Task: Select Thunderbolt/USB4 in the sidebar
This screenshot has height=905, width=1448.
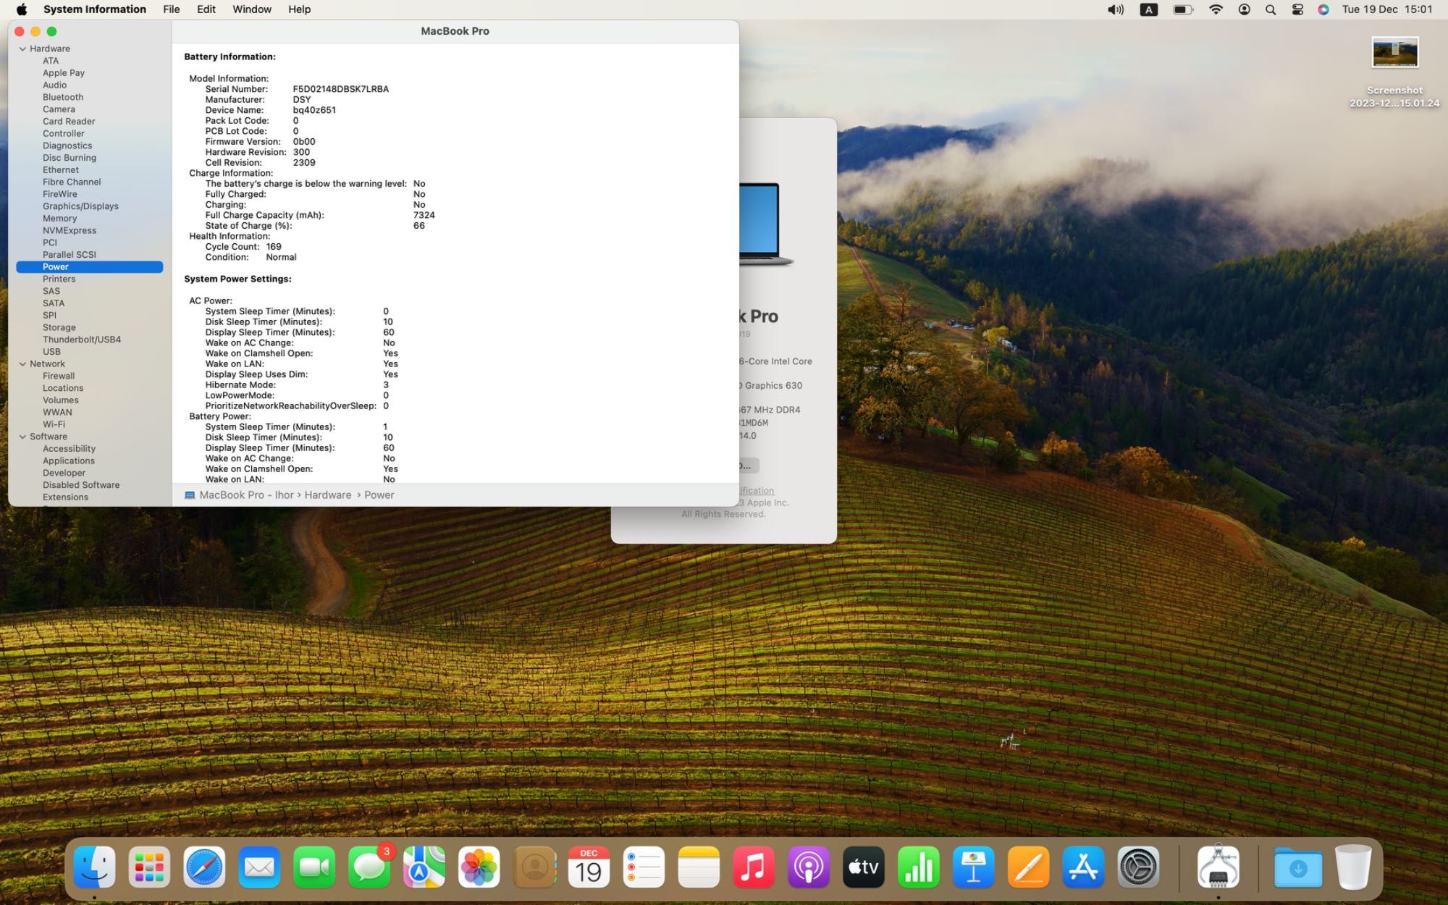Action: [x=82, y=340]
